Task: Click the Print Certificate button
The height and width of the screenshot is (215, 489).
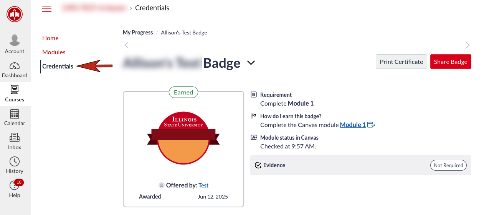Action: [x=401, y=62]
